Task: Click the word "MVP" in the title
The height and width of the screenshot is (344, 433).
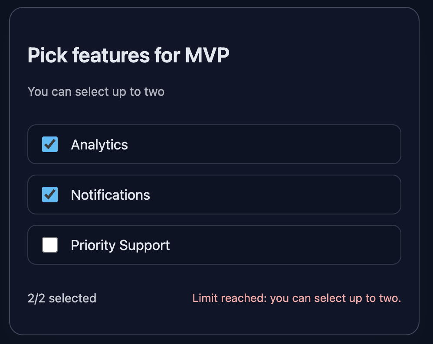Action: pyautogui.click(x=207, y=55)
